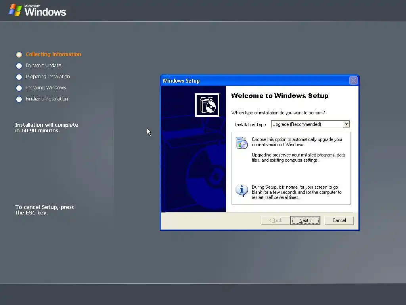Click the Installing Windows step bullet
This screenshot has width=406, height=305.
[19, 88]
